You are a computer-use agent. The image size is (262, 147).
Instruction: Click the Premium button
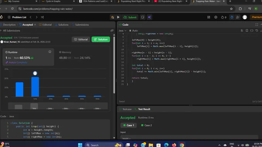(257, 17)
